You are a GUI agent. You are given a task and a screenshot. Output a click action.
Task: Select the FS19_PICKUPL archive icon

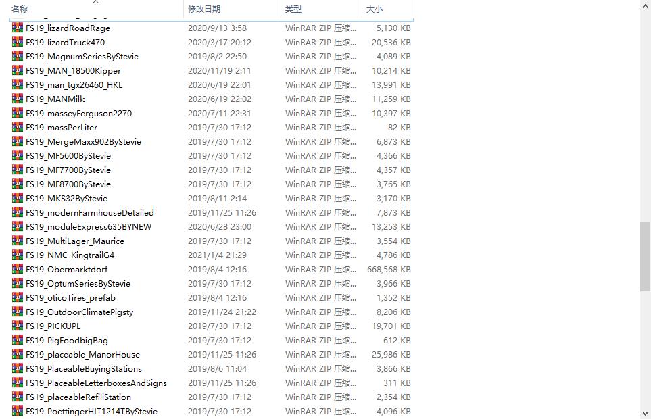point(18,326)
